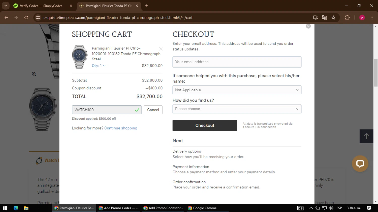Click the address bar URL

pyautogui.click(x=118, y=18)
